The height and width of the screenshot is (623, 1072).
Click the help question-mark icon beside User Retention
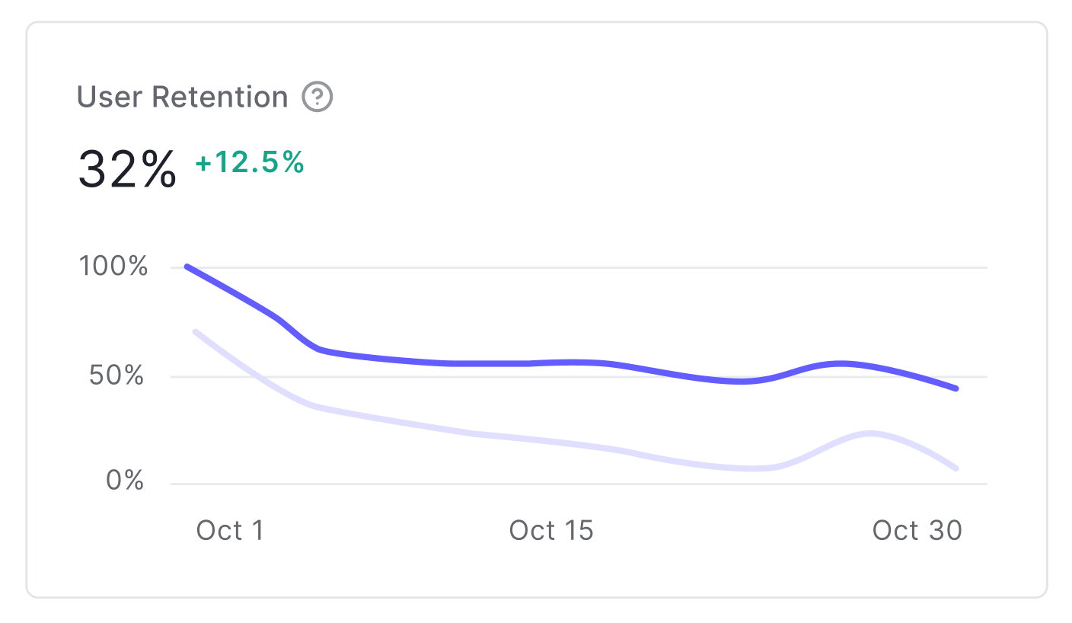(317, 97)
